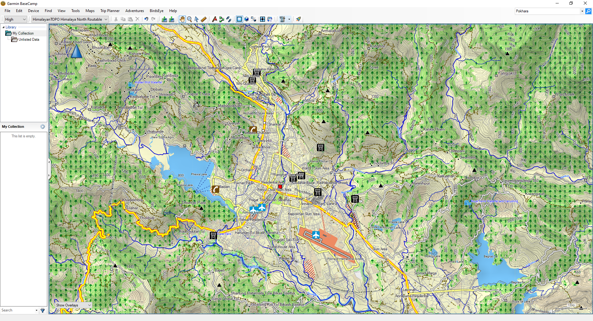This screenshot has height=321, width=593.
Task: Click the blue triangle marker near Sundar Ba
Action: pyautogui.click(x=77, y=51)
